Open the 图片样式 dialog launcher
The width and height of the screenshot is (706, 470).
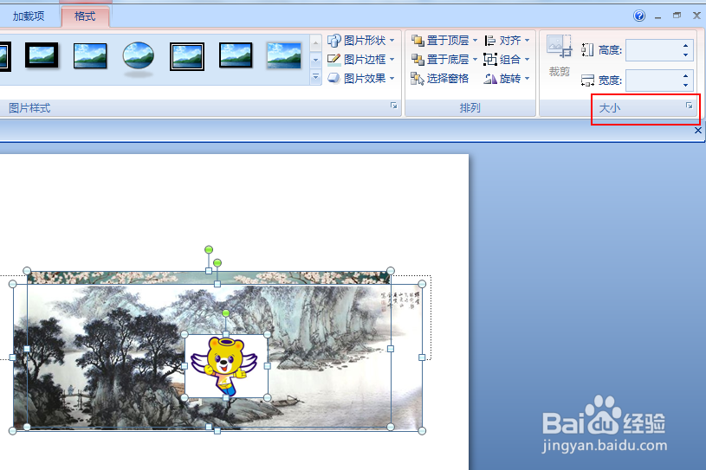[x=393, y=106]
